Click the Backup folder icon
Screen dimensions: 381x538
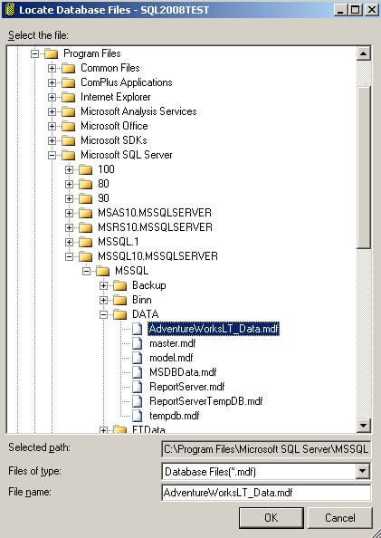click(120, 285)
